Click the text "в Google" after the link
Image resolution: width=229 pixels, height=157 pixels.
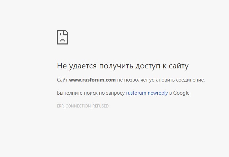point(179,93)
